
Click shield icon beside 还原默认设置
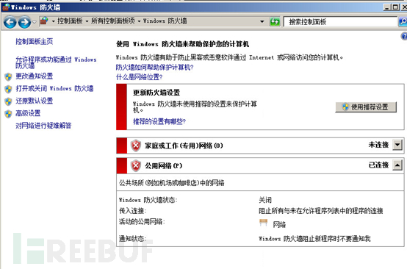[x=8, y=101]
